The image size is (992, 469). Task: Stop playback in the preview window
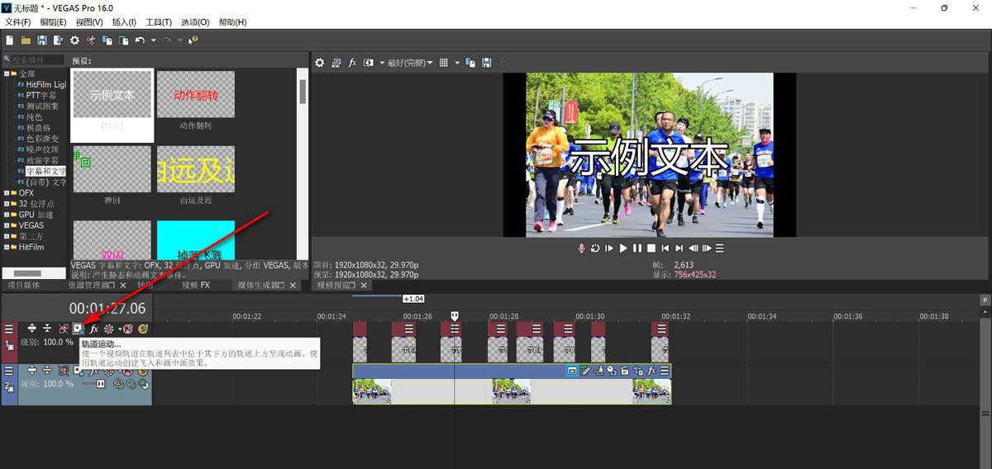tap(651, 248)
